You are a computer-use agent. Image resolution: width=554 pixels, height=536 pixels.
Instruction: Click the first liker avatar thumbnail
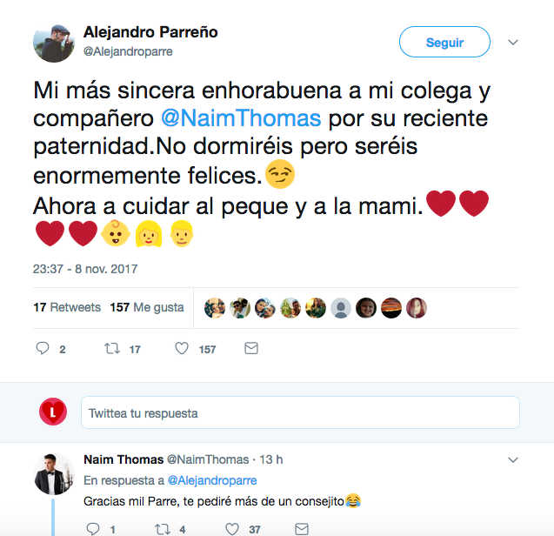coord(215,307)
